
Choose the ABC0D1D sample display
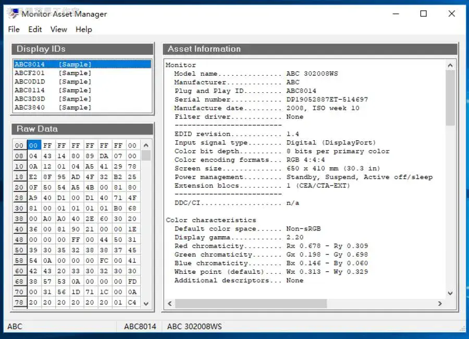82,81
